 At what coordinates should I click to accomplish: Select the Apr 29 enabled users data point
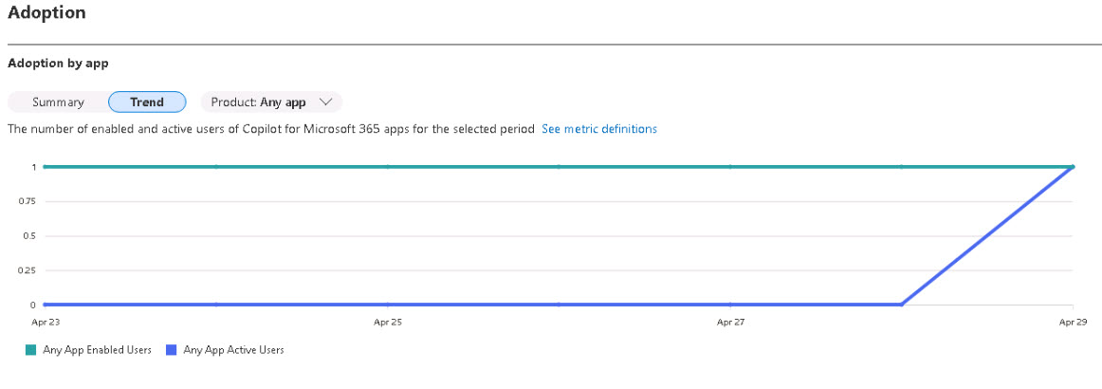(x=1074, y=167)
